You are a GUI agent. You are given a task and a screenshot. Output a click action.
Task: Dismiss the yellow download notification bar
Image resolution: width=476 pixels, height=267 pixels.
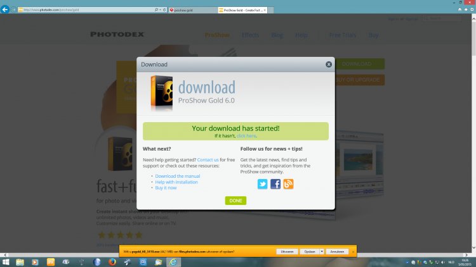coord(353,251)
